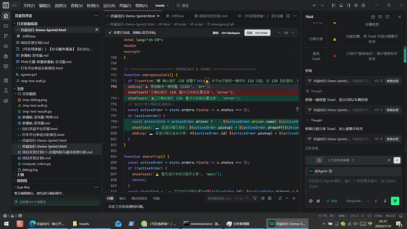Open editor more actions ellipsis menu
The height and width of the screenshot is (229, 407).
click(x=295, y=16)
